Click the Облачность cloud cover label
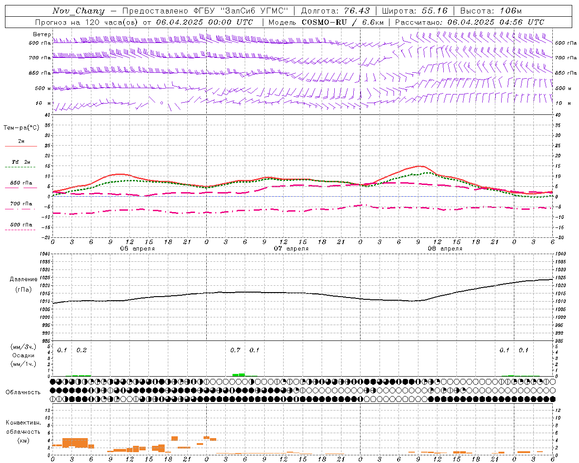Screen dimensions: 579x463 coord(23,392)
